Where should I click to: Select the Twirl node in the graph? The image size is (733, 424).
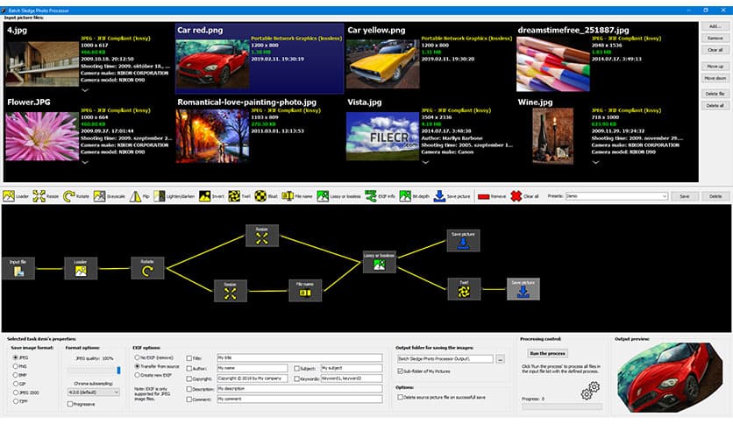point(464,289)
